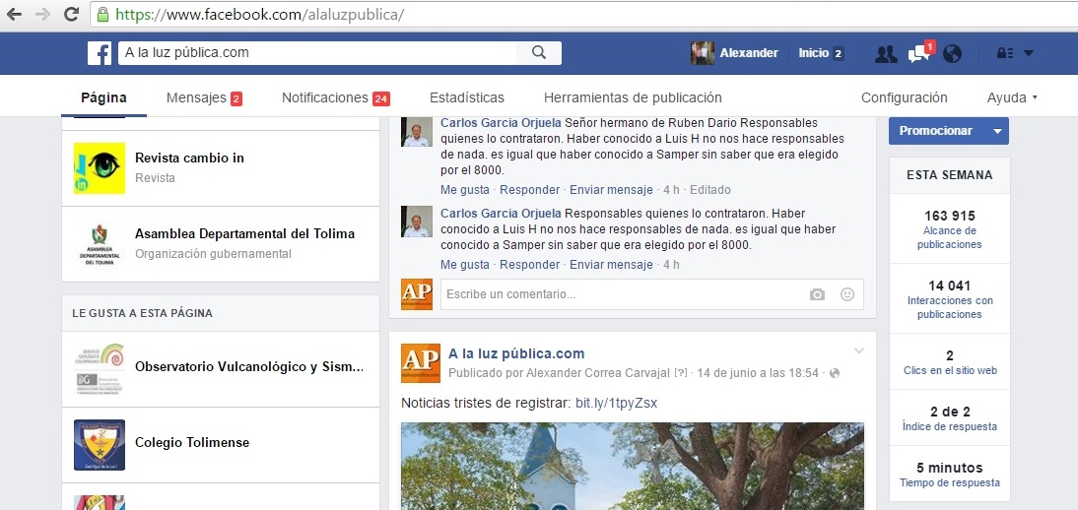This screenshot has width=1078, height=510.
Task: Open the Colegio Tolimense page name
Action: [x=192, y=443]
